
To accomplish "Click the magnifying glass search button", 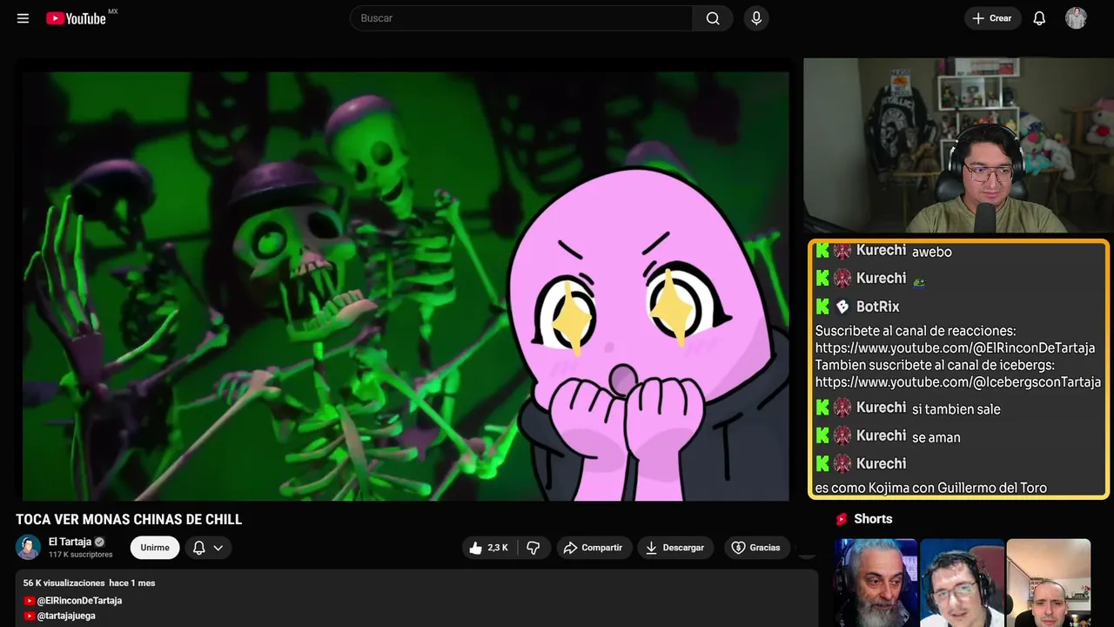I will [x=713, y=18].
